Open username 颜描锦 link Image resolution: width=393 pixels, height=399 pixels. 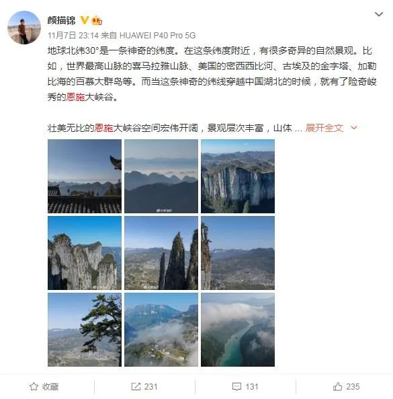pos(61,20)
